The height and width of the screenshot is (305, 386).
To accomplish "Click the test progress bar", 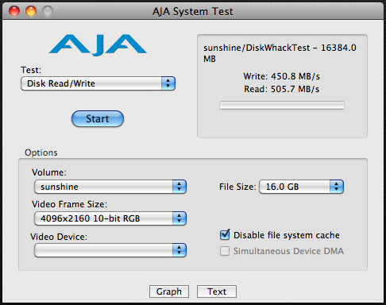I will point(282,105).
